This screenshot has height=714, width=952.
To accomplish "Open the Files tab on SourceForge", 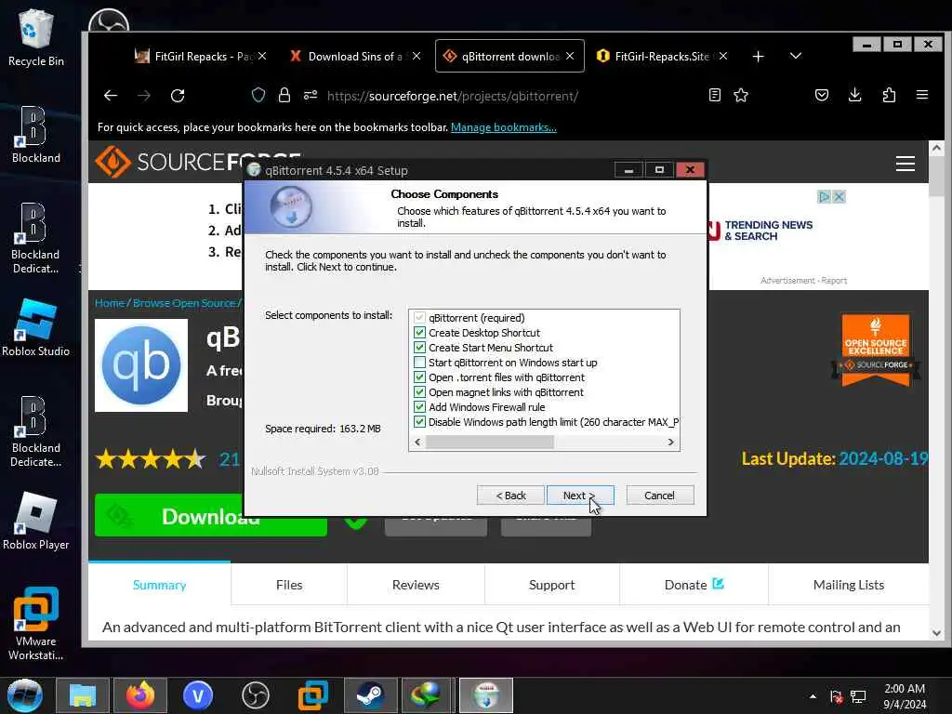I will tap(289, 585).
